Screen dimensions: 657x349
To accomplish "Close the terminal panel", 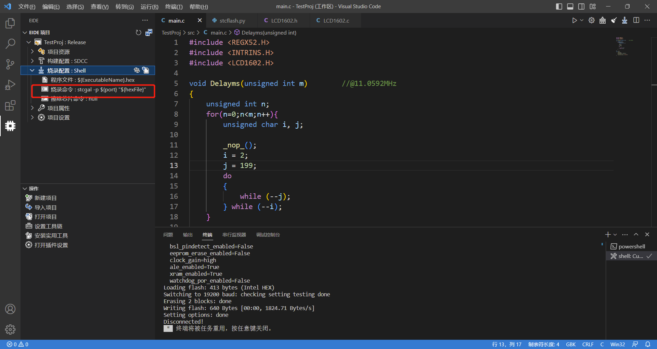I will click(x=647, y=234).
